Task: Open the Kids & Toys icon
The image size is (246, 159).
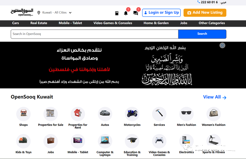Action: pyautogui.click(x=23, y=141)
